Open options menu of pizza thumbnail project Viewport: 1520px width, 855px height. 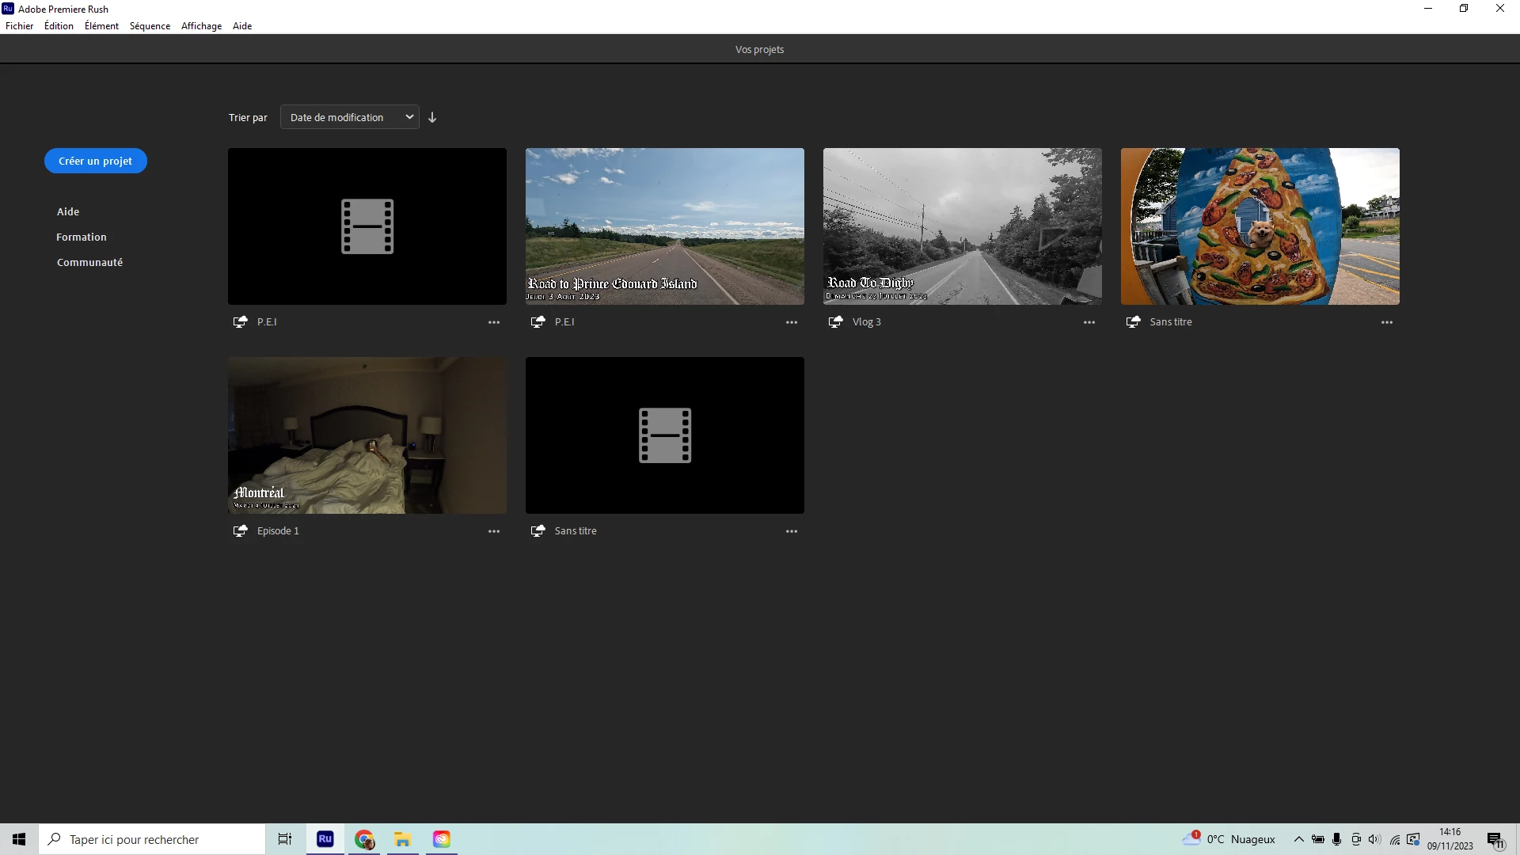click(1386, 322)
